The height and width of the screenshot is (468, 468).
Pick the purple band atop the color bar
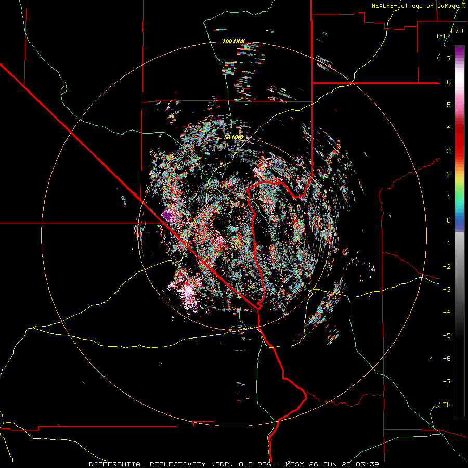pyautogui.click(x=459, y=50)
